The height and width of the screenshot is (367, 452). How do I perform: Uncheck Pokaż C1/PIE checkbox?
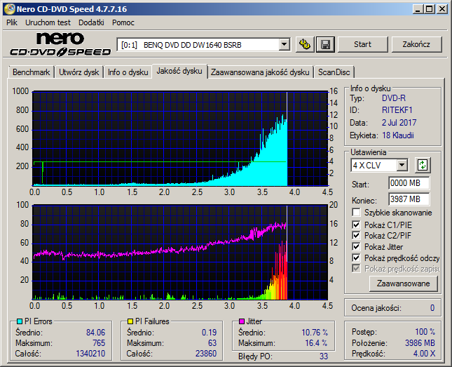356,225
